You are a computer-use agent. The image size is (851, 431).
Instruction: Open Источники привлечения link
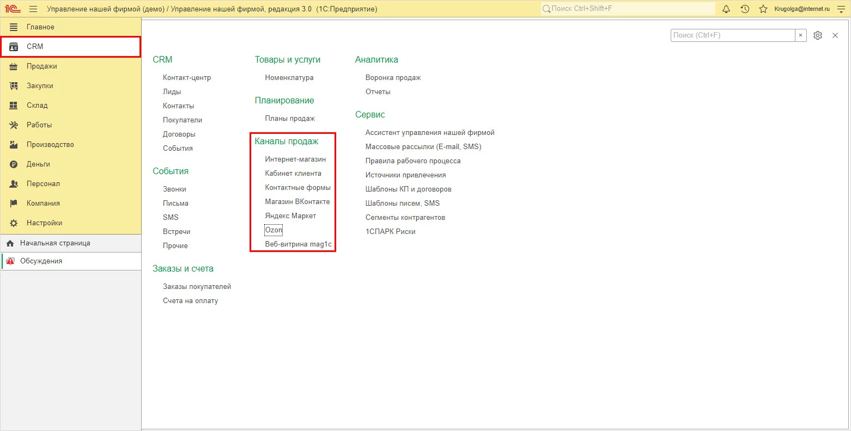406,175
